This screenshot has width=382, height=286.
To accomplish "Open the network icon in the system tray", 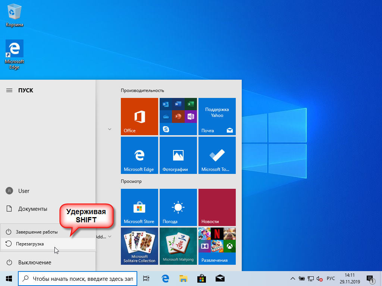I will (311, 279).
